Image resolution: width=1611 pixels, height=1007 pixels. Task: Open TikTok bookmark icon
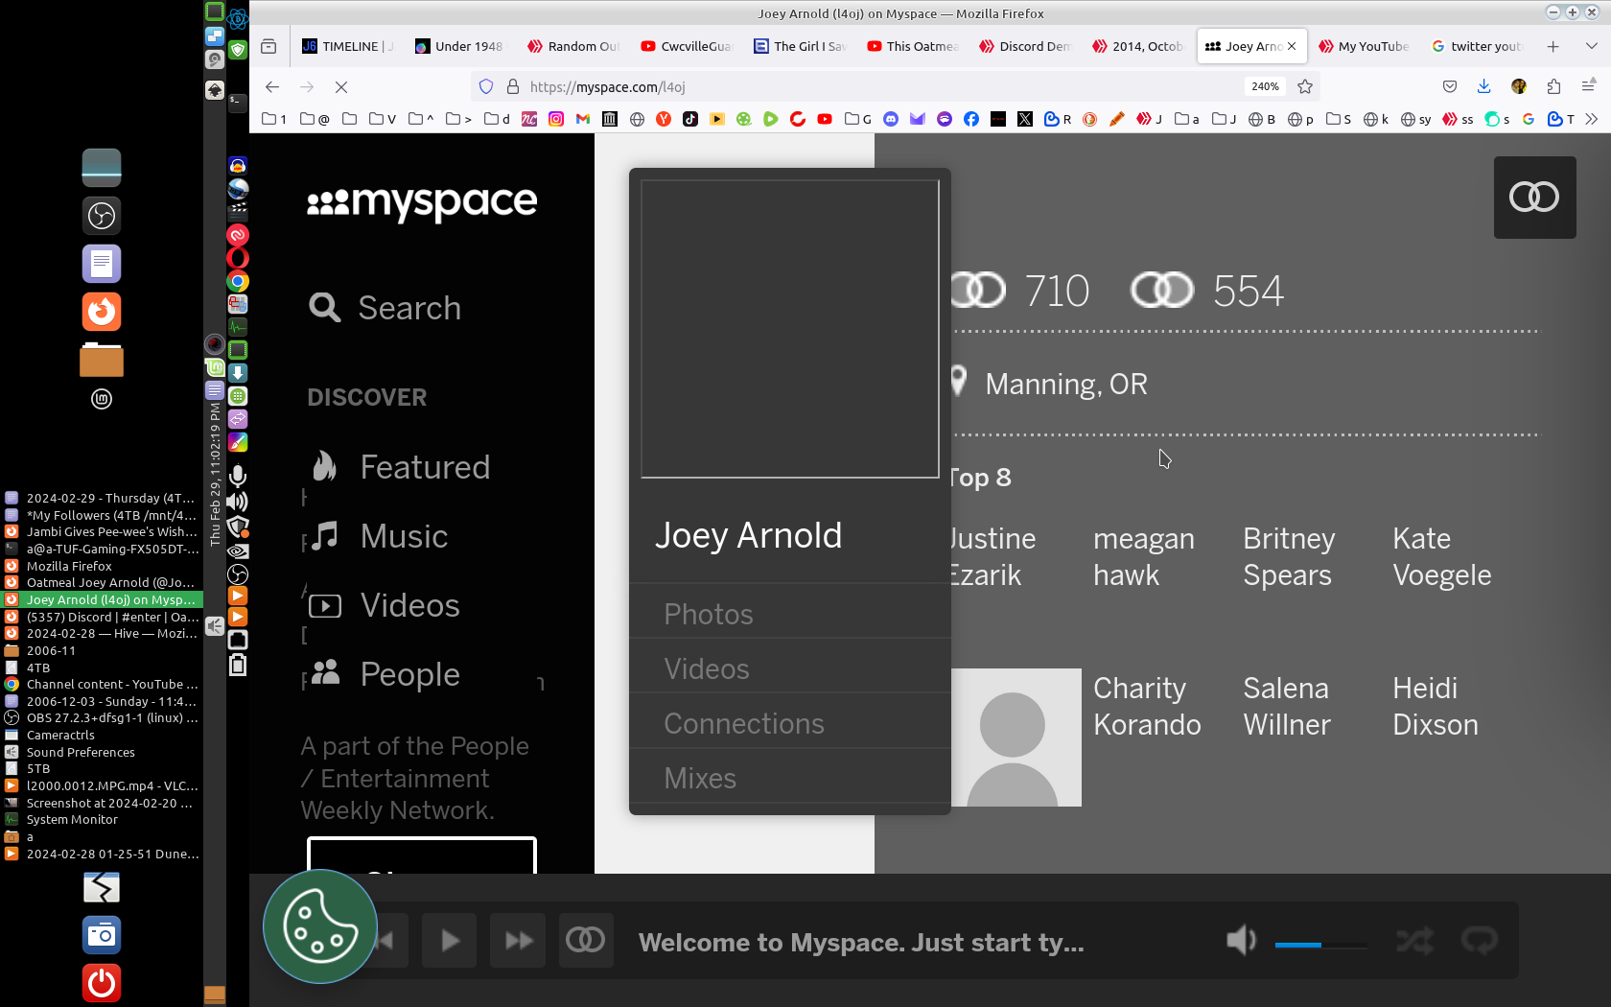click(690, 119)
